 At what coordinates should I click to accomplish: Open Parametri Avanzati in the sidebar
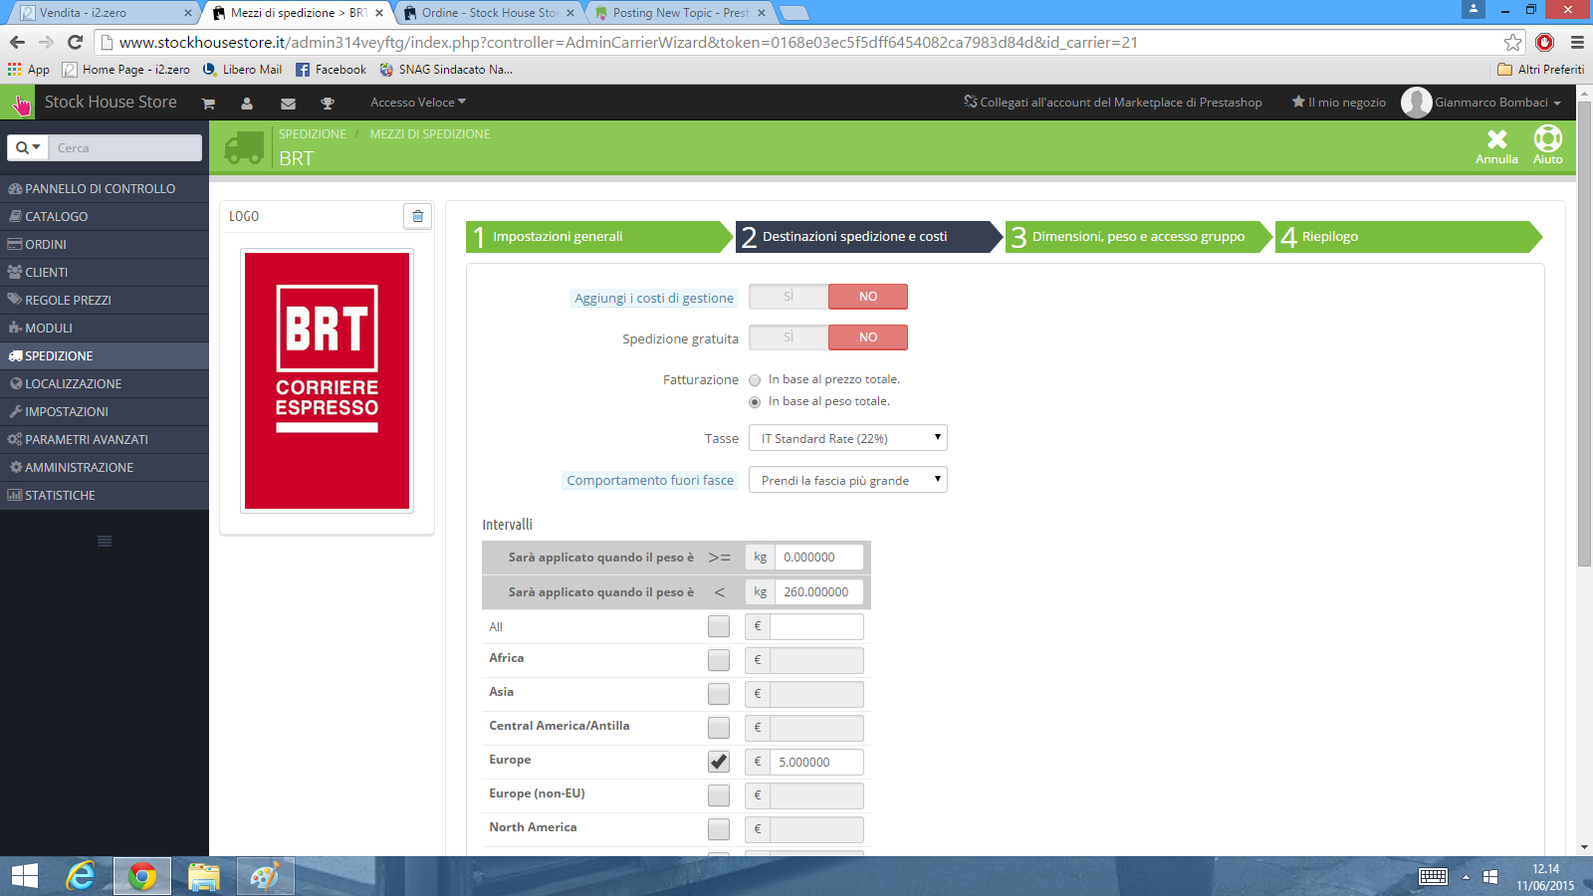105,439
